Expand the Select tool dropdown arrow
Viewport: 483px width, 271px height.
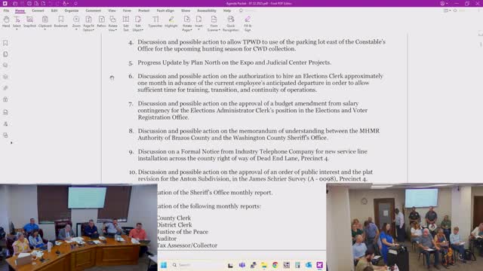pyautogui.click(x=17, y=29)
